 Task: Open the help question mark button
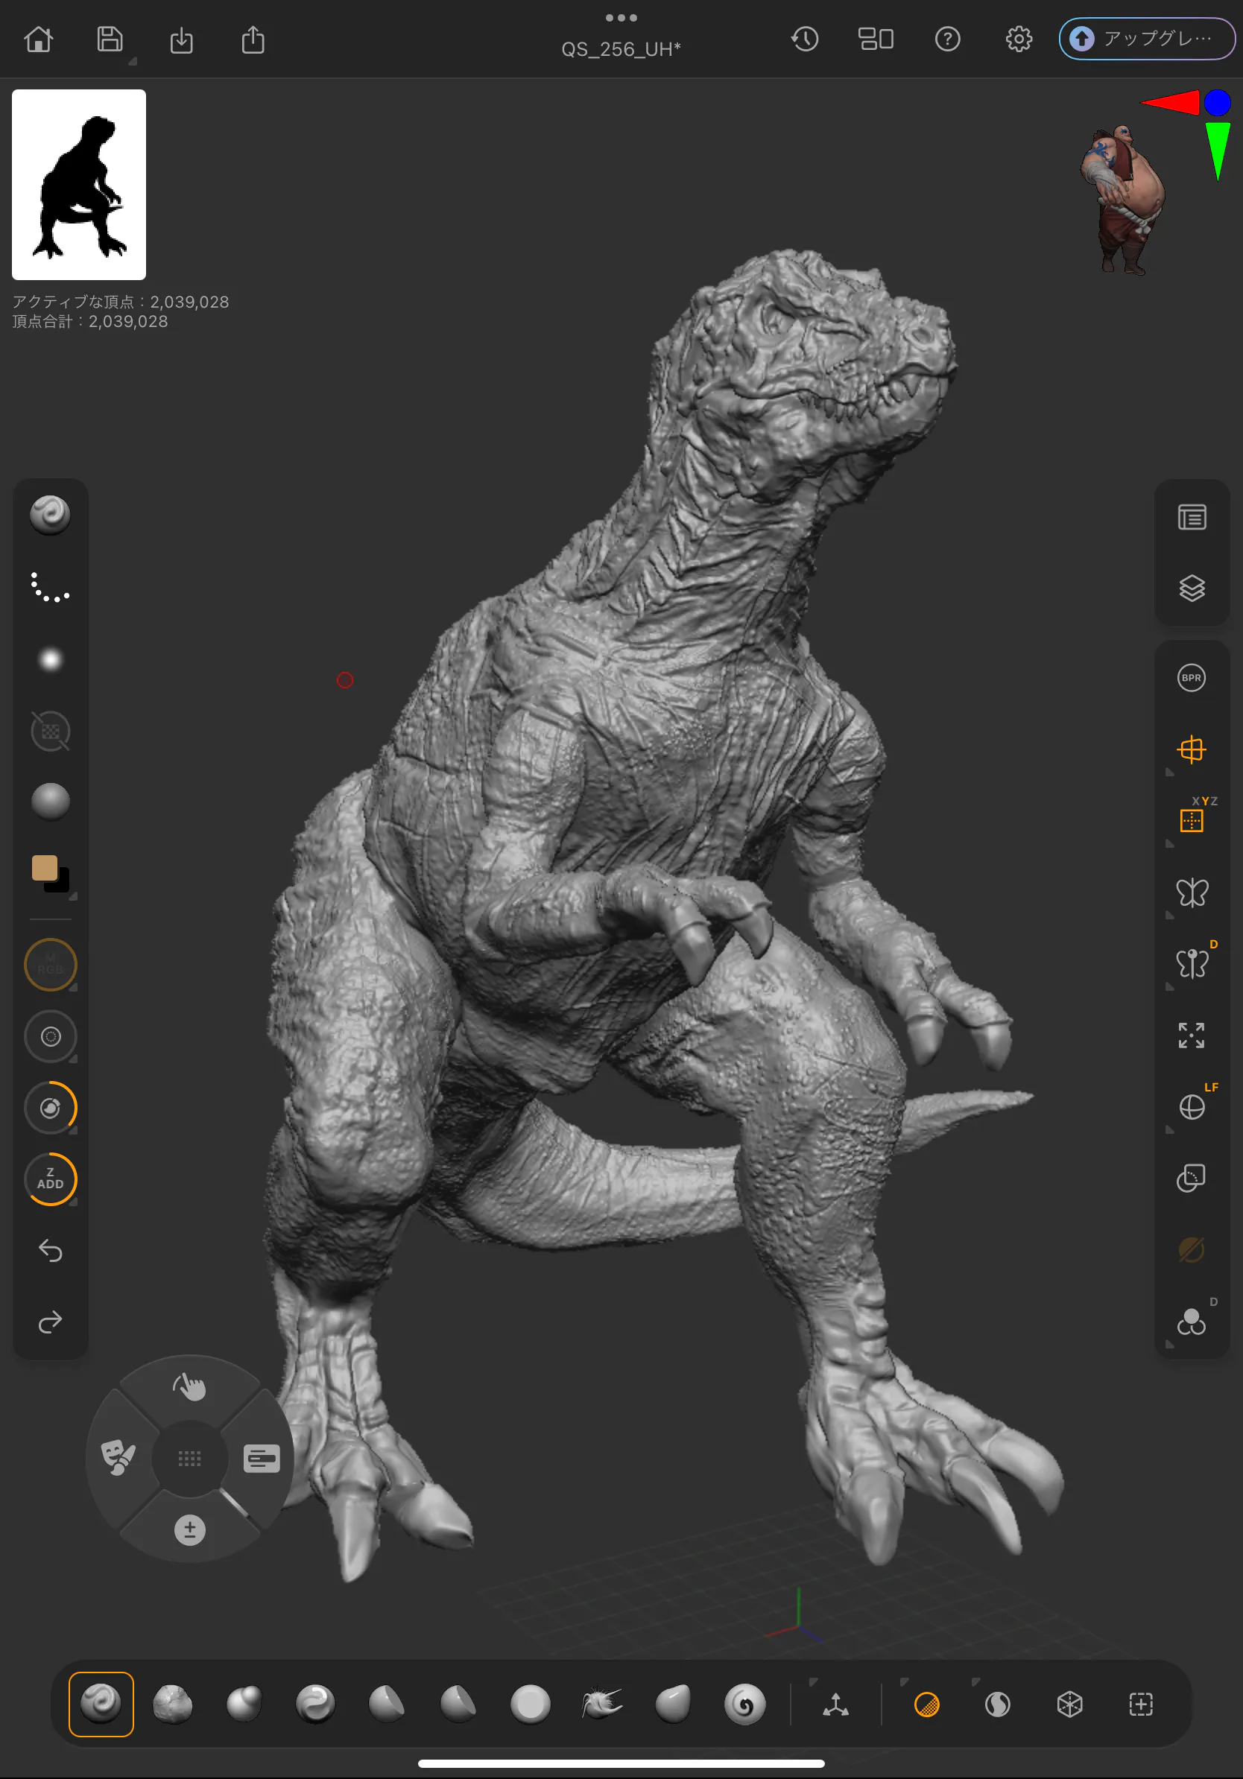coord(947,39)
